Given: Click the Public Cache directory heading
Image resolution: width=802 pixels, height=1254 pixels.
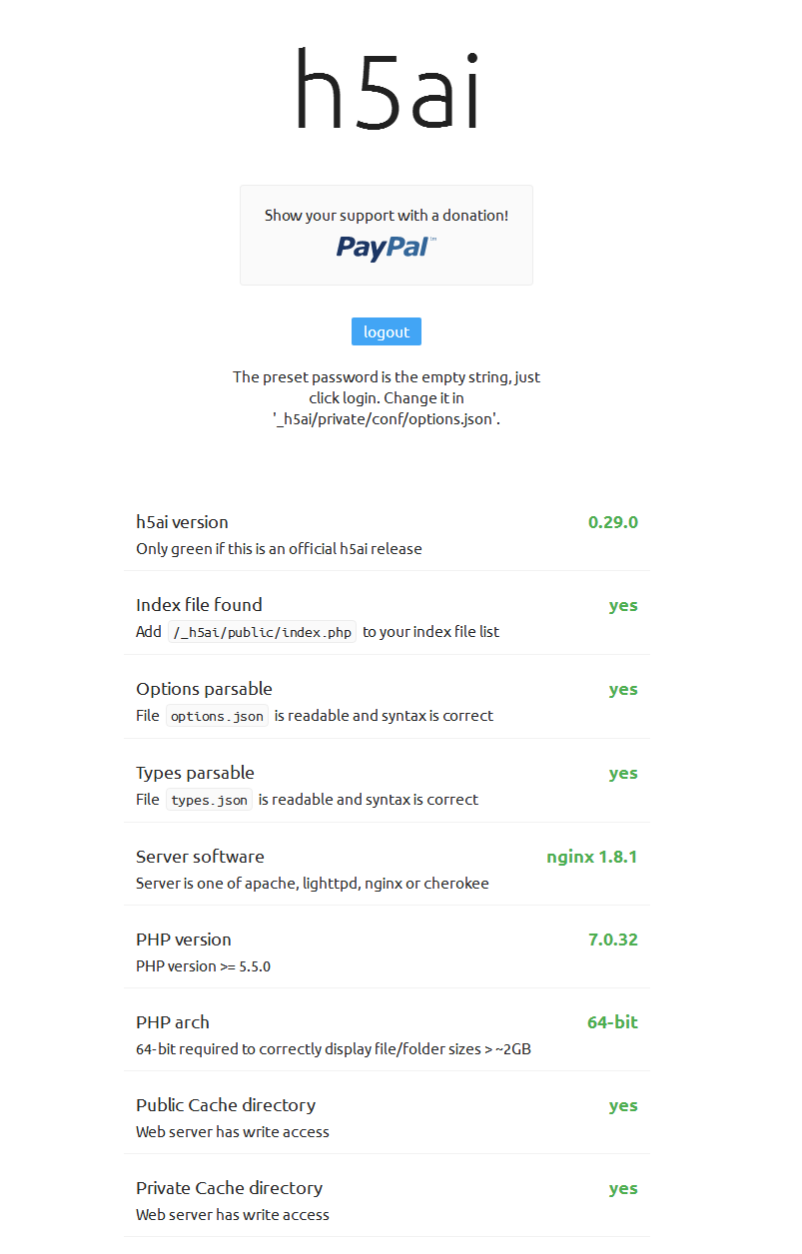Looking at the screenshot, I should click(x=226, y=1105).
